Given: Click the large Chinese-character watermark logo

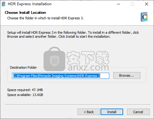Looking at the screenshot, I should (88, 58).
